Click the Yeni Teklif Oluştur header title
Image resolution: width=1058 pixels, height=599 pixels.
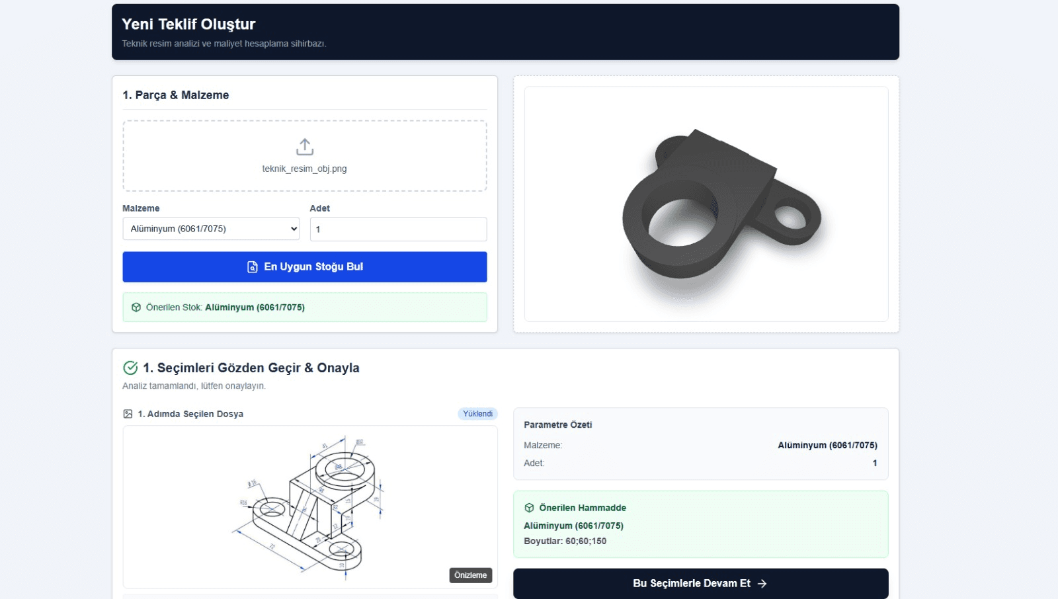[188, 24]
